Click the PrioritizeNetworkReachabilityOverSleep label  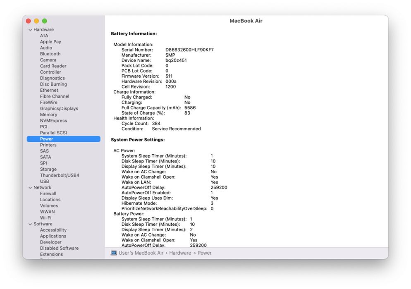[164, 208]
